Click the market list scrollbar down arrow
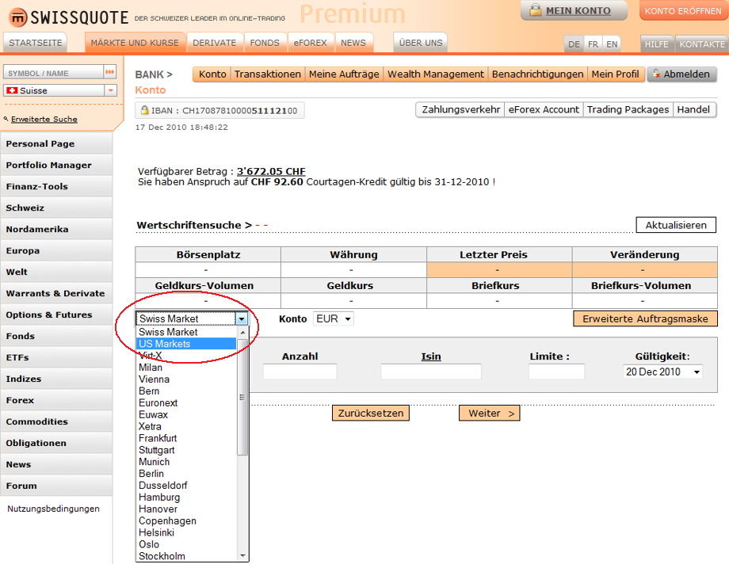Screen dimensions: 729x564 (x=242, y=555)
